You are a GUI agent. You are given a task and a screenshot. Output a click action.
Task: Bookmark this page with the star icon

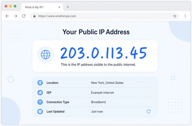tap(175, 16)
